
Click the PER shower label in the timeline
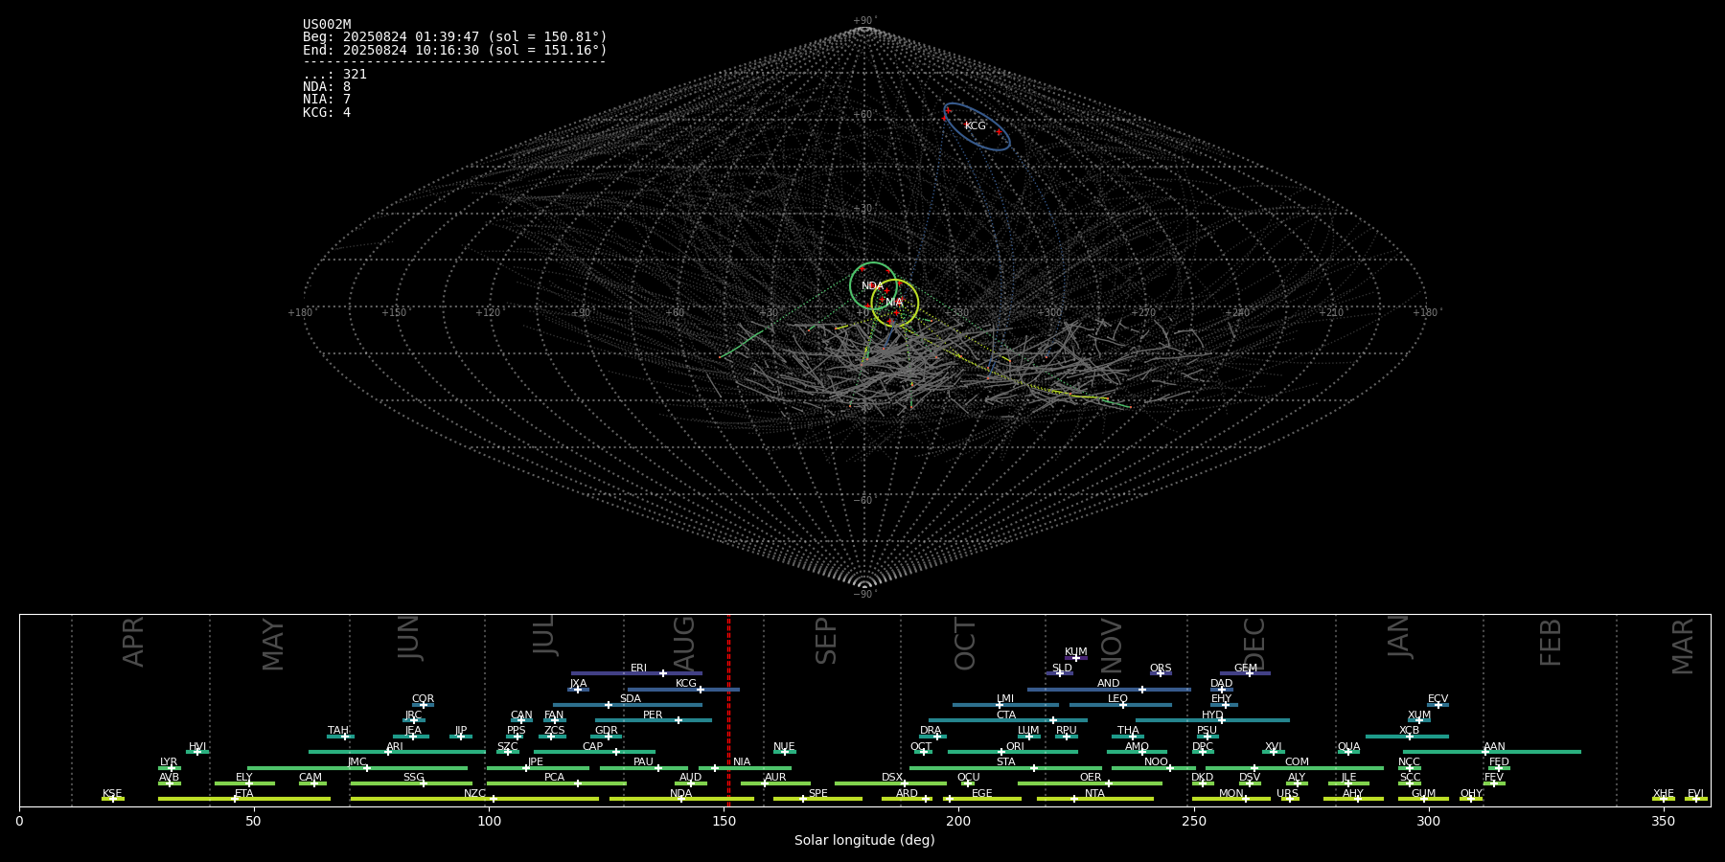[653, 715]
